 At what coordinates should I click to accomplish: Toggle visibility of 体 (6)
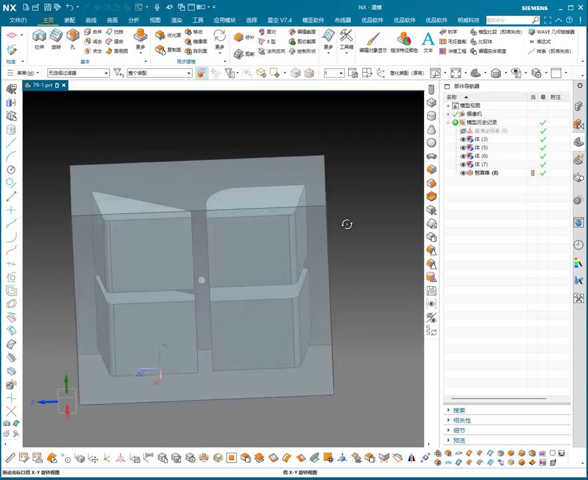pyautogui.click(x=463, y=156)
